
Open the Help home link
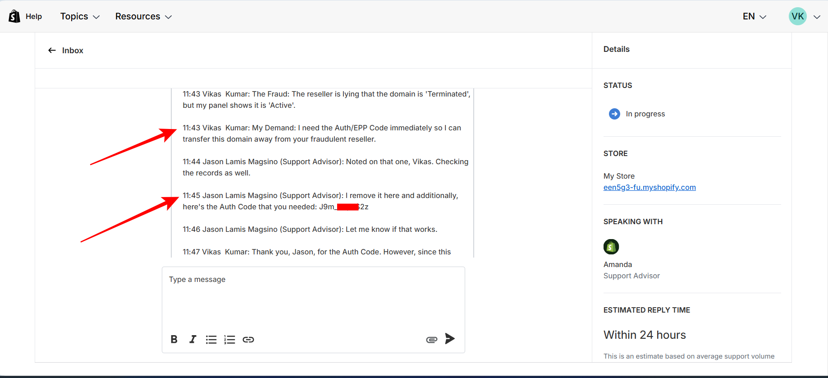(34, 16)
